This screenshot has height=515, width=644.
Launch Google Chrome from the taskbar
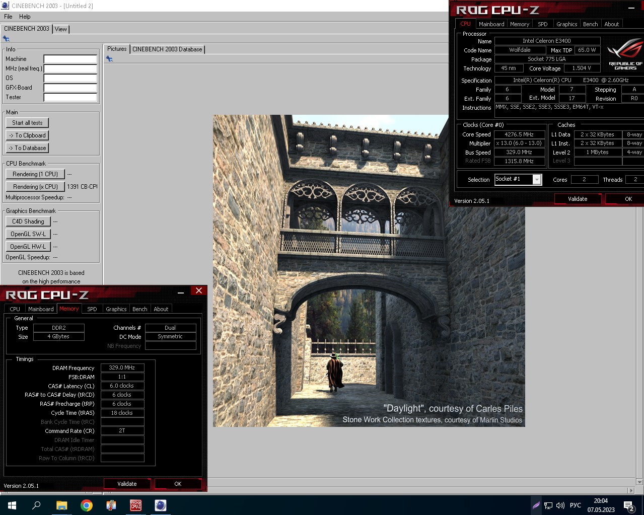point(86,505)
